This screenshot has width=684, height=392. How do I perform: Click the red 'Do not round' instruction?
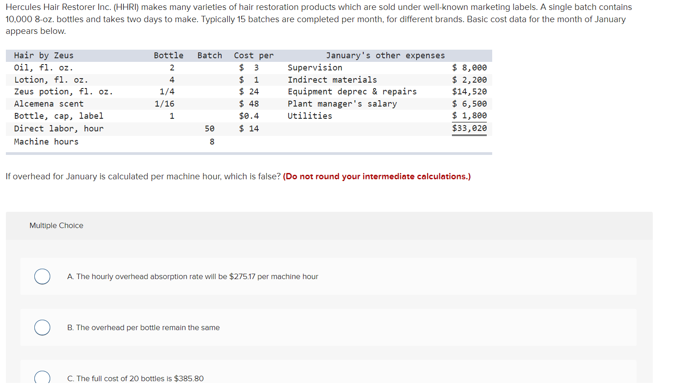(377, 177)
